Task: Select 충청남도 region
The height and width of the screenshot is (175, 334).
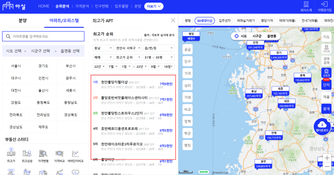Action: pos(70,102)
